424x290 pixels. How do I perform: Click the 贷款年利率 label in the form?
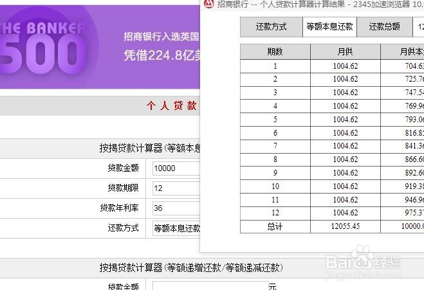(x=119, y=208)
